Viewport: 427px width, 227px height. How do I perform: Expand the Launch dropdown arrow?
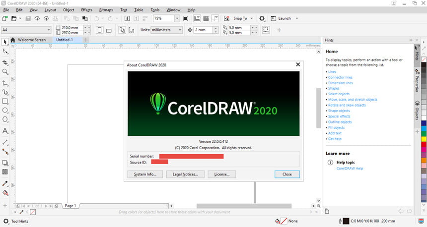coord(297,18)
